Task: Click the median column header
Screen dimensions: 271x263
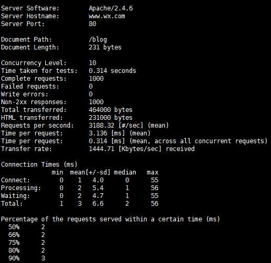Action: tap(125, 172)
